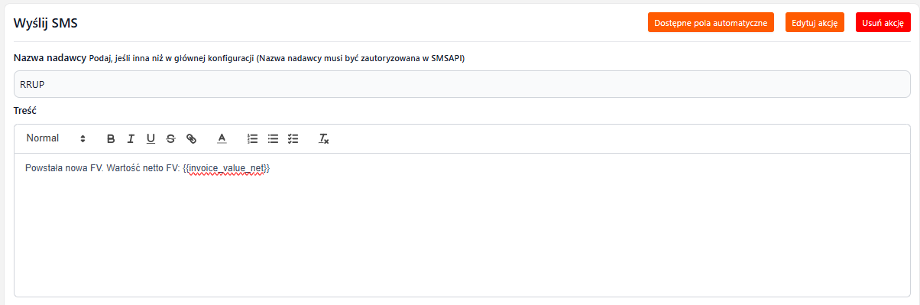Toggle italic formatting in the editor toolbar
920x305 pixels.
[x=131, y=138]
